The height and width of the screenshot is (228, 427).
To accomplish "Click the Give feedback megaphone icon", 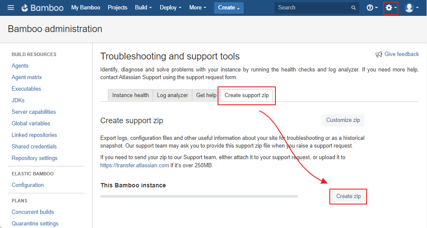I will pyautogui.click(x=379, y=54).
